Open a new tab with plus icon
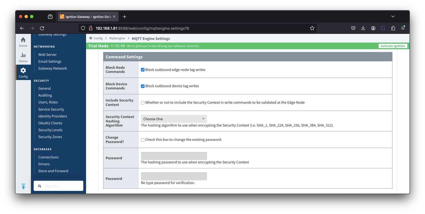425x214 pixels. click(124, 17)
